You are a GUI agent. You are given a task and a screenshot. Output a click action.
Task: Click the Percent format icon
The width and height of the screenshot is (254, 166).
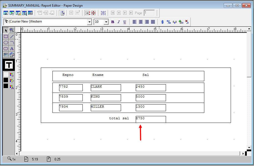pos(169,22)
